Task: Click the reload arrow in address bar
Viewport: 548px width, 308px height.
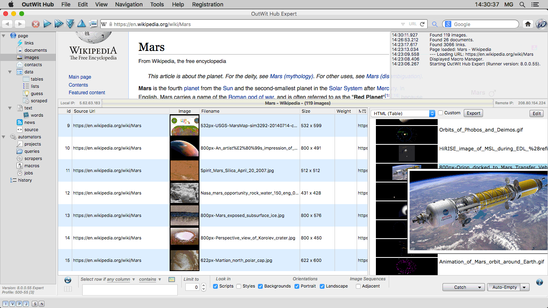Action: point(422,24)
